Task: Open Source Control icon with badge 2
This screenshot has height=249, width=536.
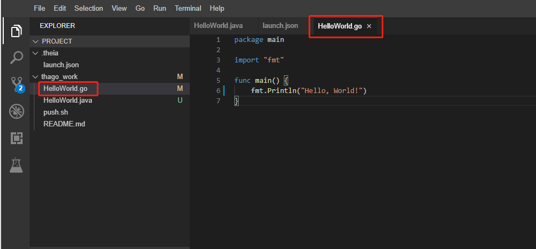Action: click(x=17, y=84)
